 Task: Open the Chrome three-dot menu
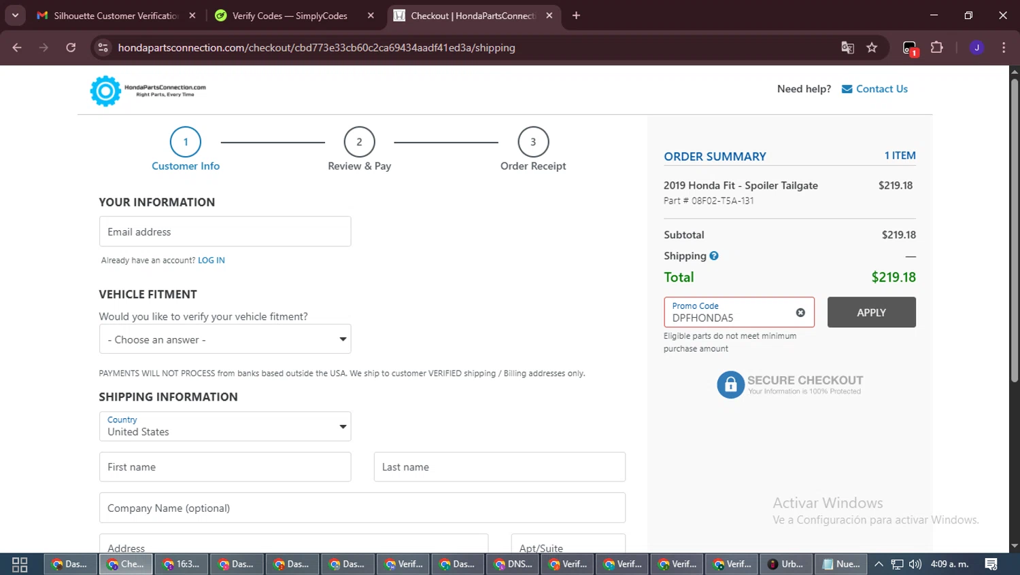[1004, 48]
